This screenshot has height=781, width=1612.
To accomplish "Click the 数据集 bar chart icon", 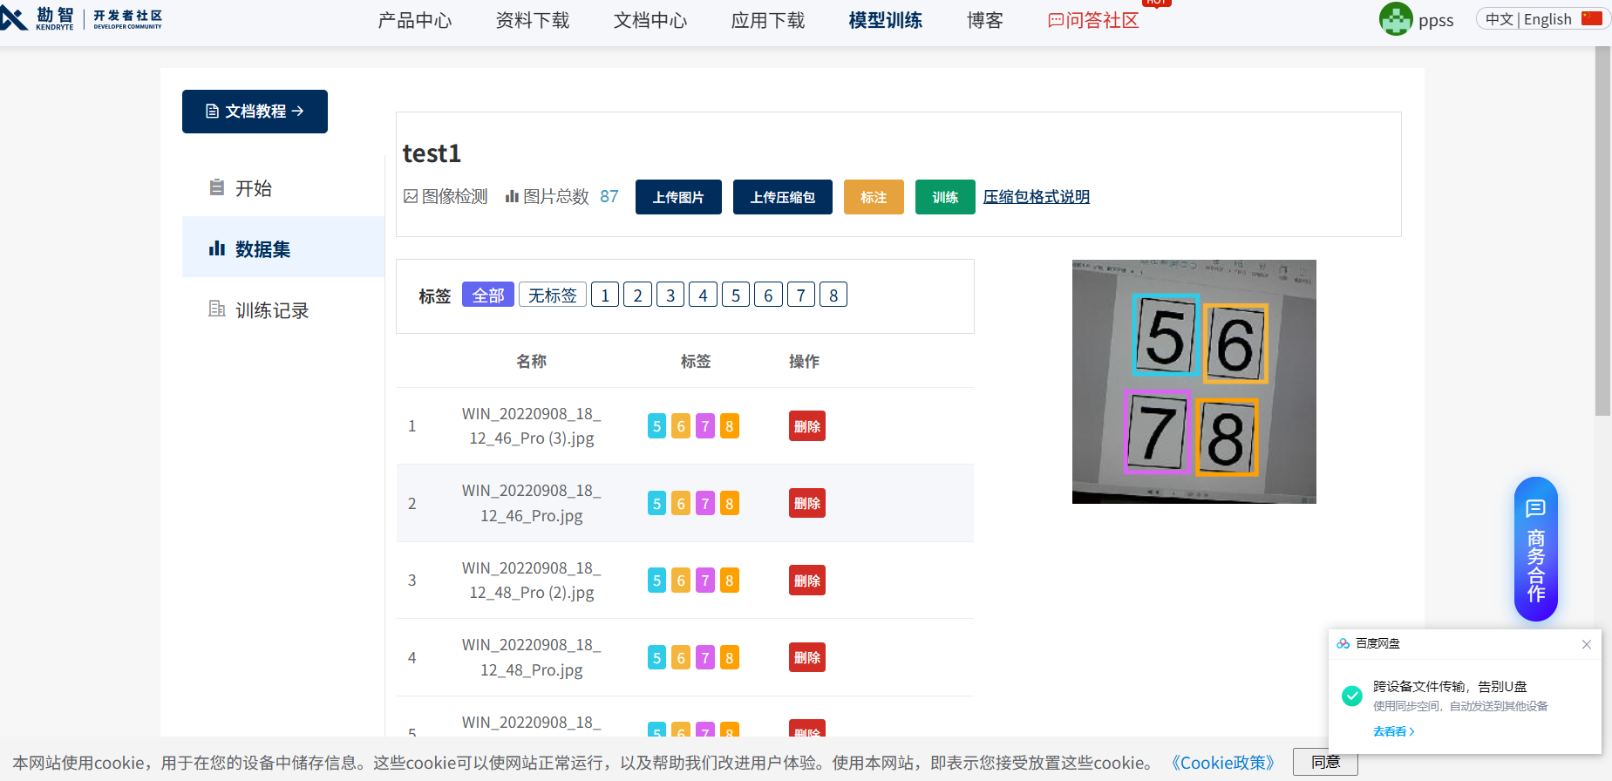I will [x=217, y=248].
